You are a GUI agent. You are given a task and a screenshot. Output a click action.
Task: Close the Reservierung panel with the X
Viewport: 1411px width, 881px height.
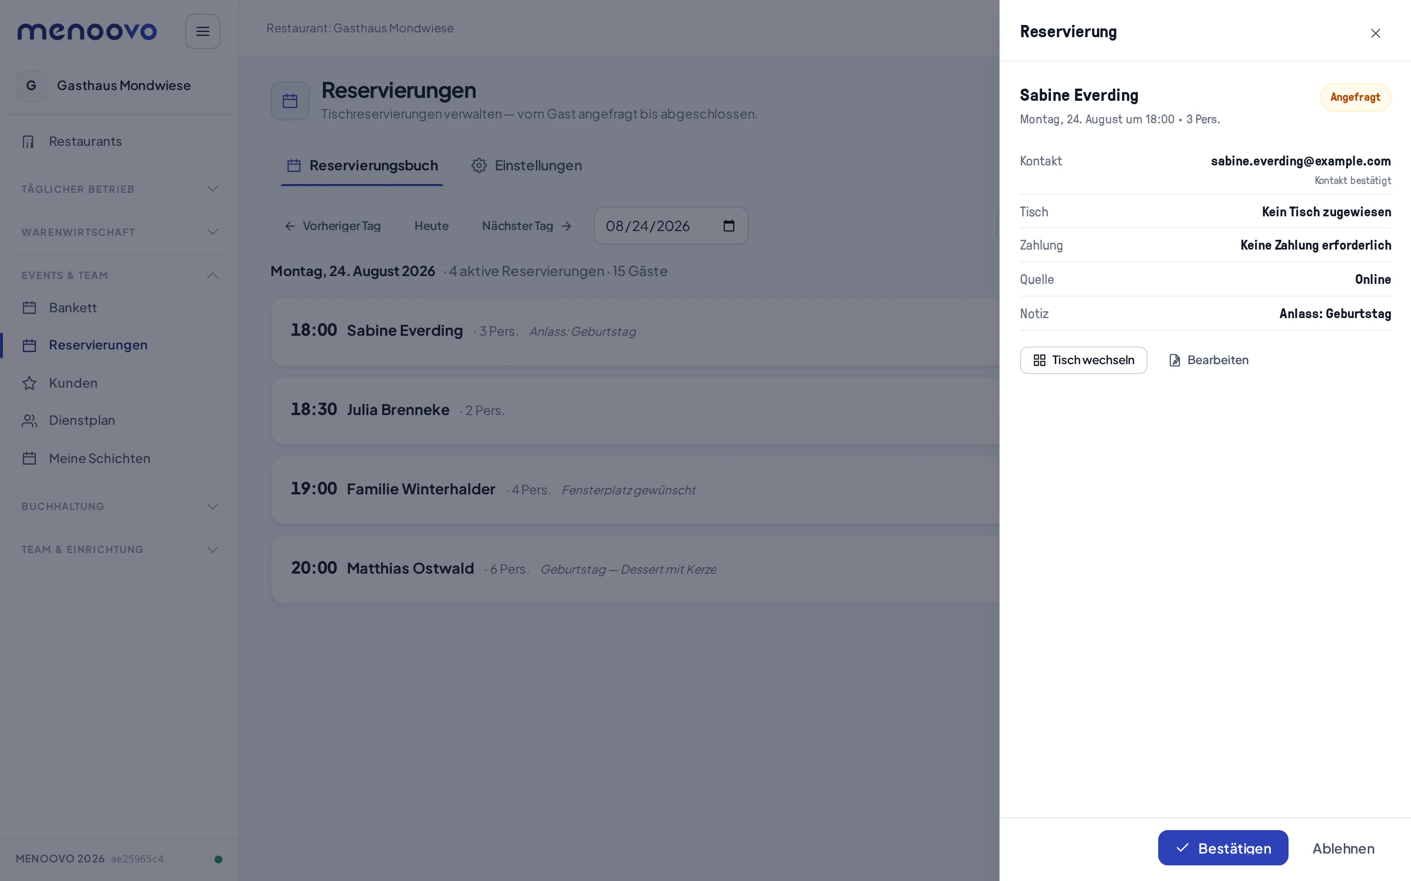[1375, 33]
